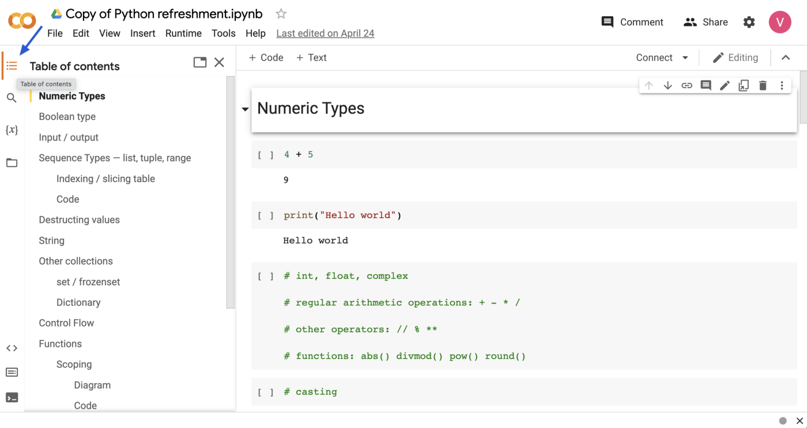Go to Input / output section
Viewport: 807px width, 428px height.
[69, 137]
